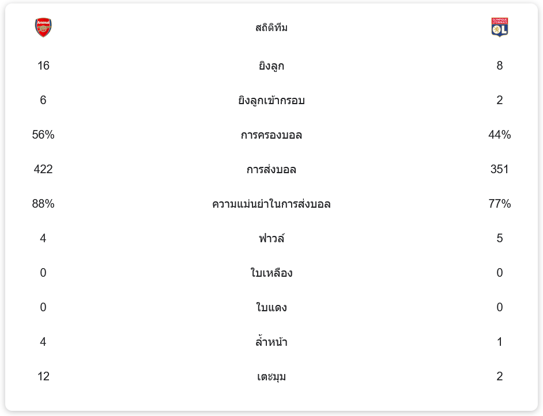Click the ยิงลูก stat label

(271, 66)
